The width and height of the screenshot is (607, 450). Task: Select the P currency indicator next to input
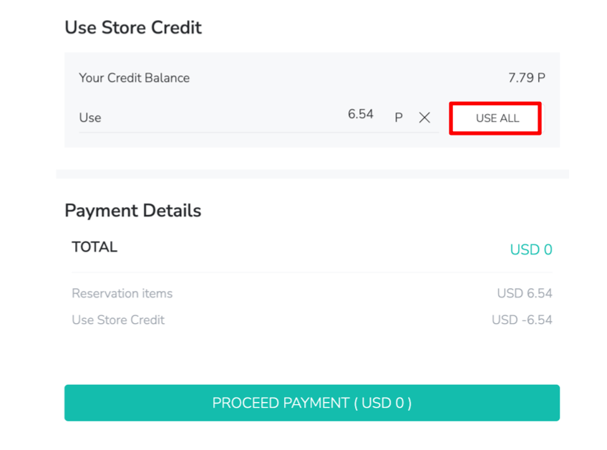tap(398, 118)
